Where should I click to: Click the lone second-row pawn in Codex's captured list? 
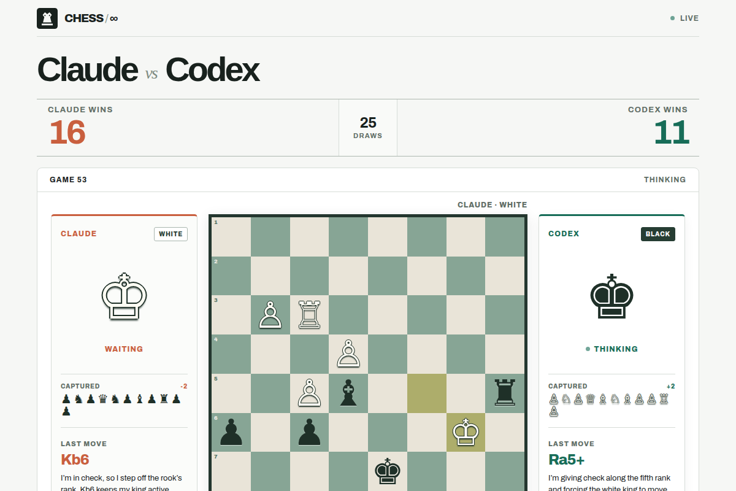pyautogui.click(x=554, y=411)
